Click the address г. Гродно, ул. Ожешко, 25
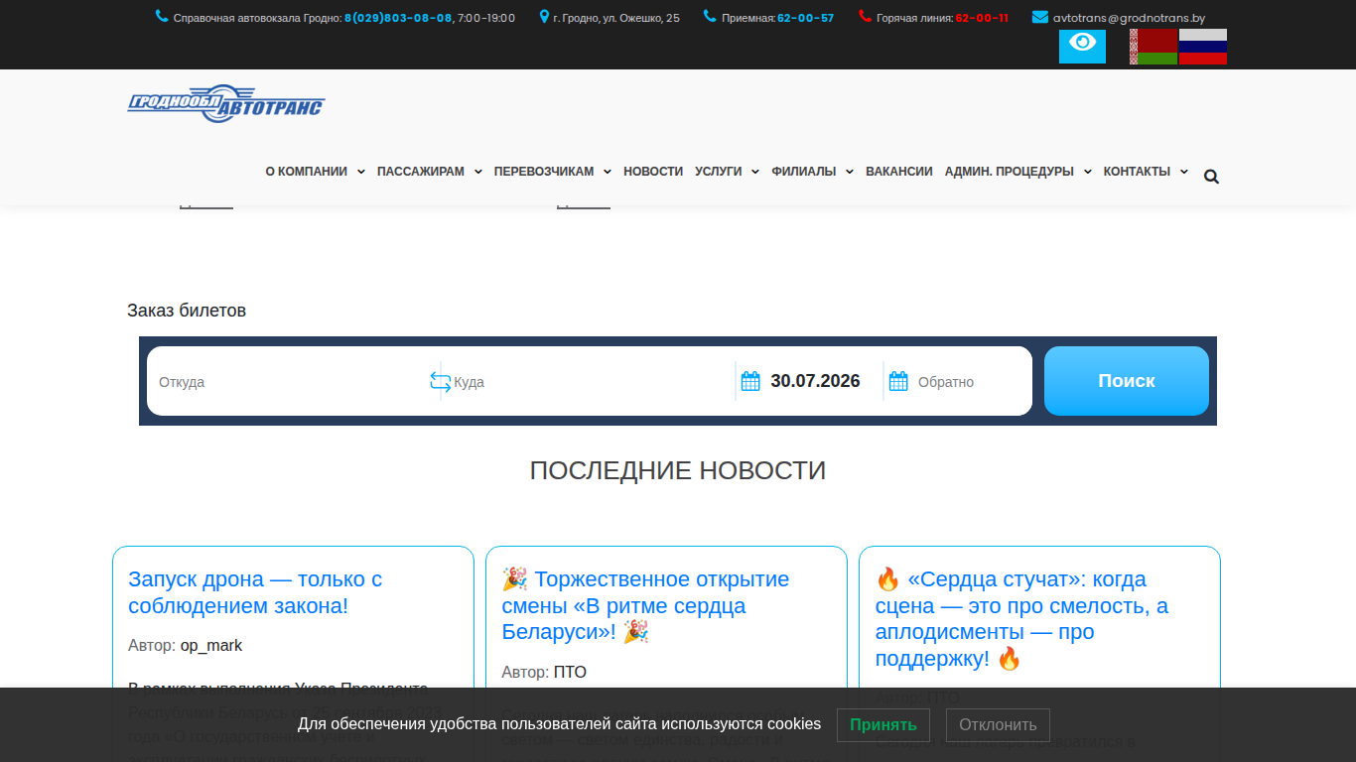Screen dimensions: 1356x762 [616, 18]
